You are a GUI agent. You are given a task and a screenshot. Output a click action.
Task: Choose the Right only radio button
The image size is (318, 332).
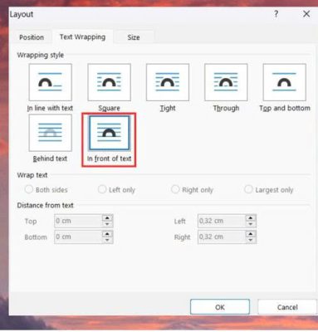[175, 189]
